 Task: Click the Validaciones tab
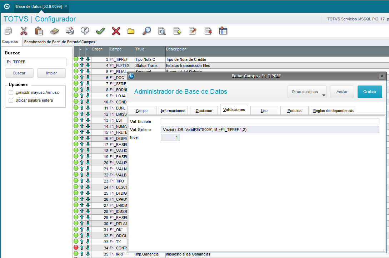(x=234, y=109)
